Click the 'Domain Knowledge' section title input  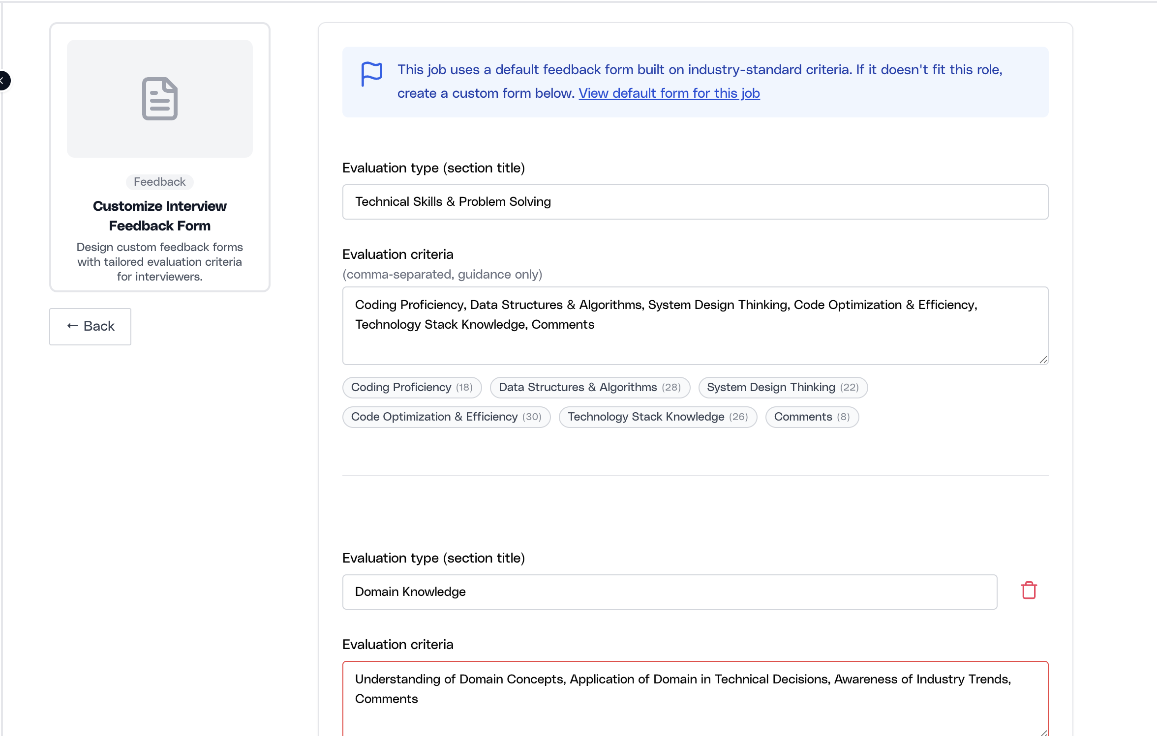[669, 592]
